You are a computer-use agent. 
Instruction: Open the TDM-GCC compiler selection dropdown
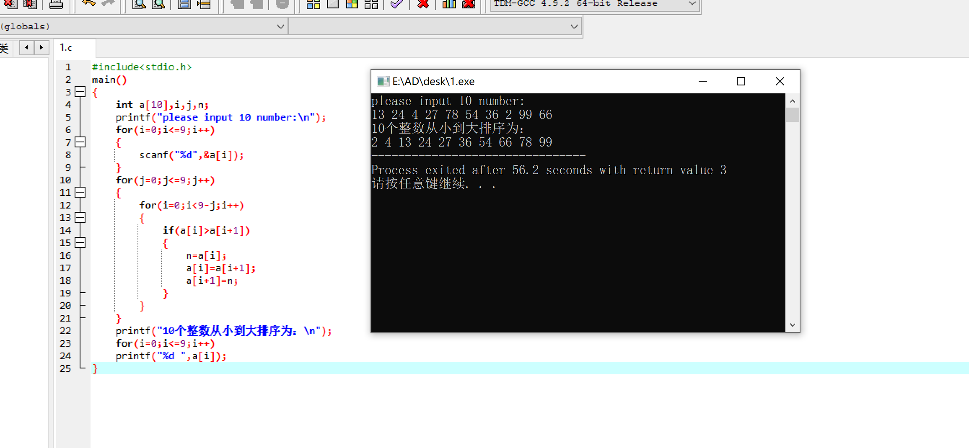pyautogui.click(x=692, y=4)
